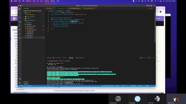Select steps.d.ts in explorer tree
This screenshot has height=104, width=186.
29,38
